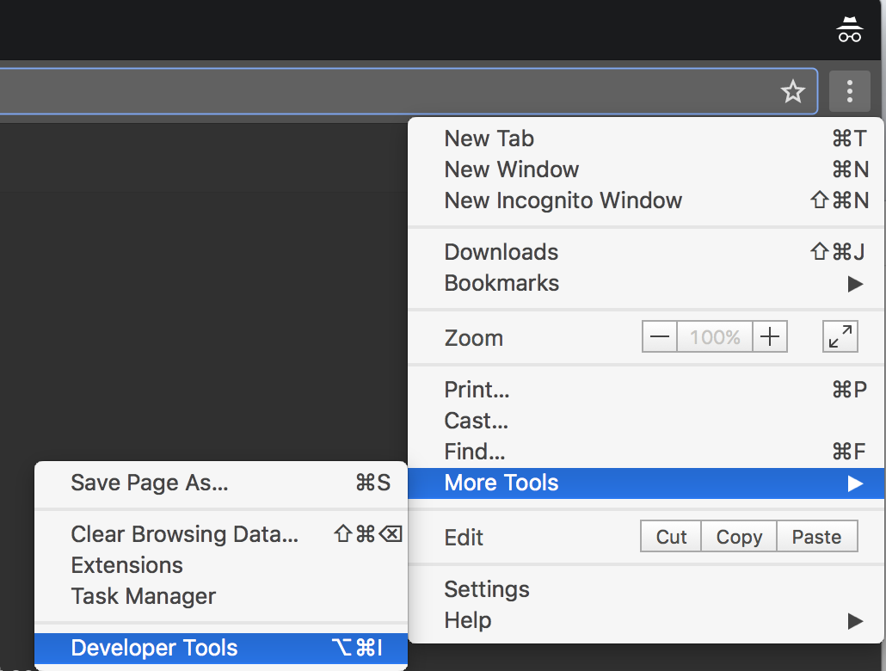886x671 pixels.
Task: Zoom out with the minus button
Action: pos(659,336)
